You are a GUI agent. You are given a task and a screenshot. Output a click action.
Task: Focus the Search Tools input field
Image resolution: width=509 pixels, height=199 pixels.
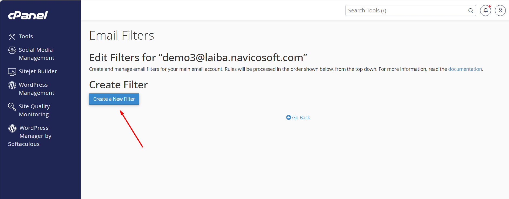click(x=406, y=11)
